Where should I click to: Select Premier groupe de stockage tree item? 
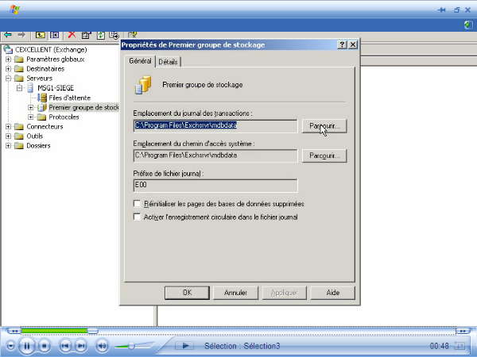pyautogui.click(x=83, y=107)
